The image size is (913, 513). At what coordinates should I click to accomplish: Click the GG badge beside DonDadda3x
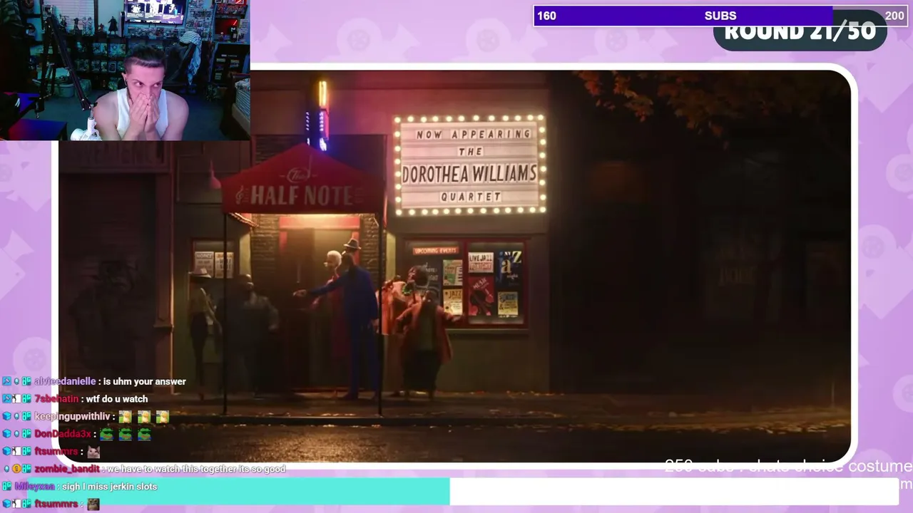point(26,434)
